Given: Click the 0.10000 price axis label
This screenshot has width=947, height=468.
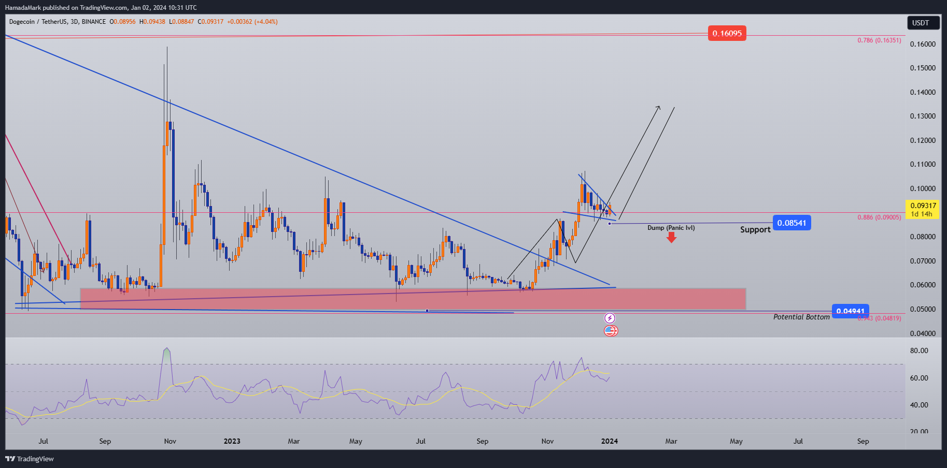Looking at the screenshot, I should pyautogui.click(x=923, y=188).
